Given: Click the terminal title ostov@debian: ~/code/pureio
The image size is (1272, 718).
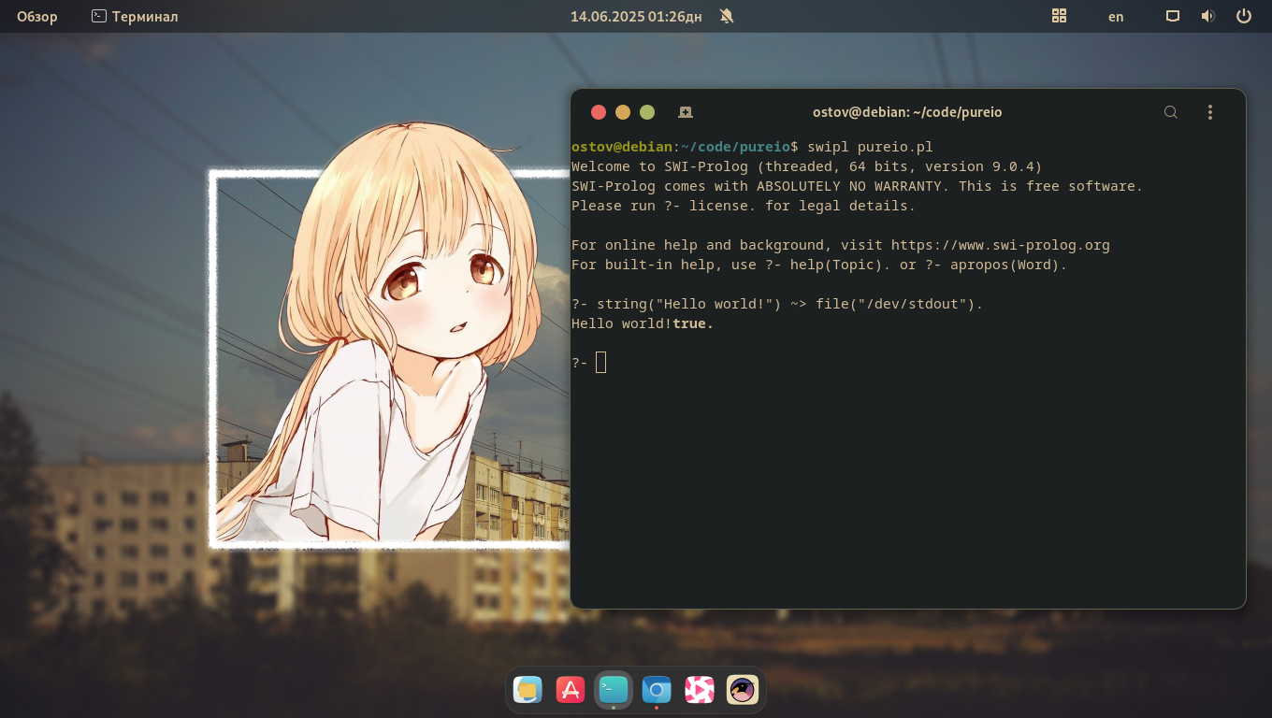Looking at the screenshot, I should [907, 112].
